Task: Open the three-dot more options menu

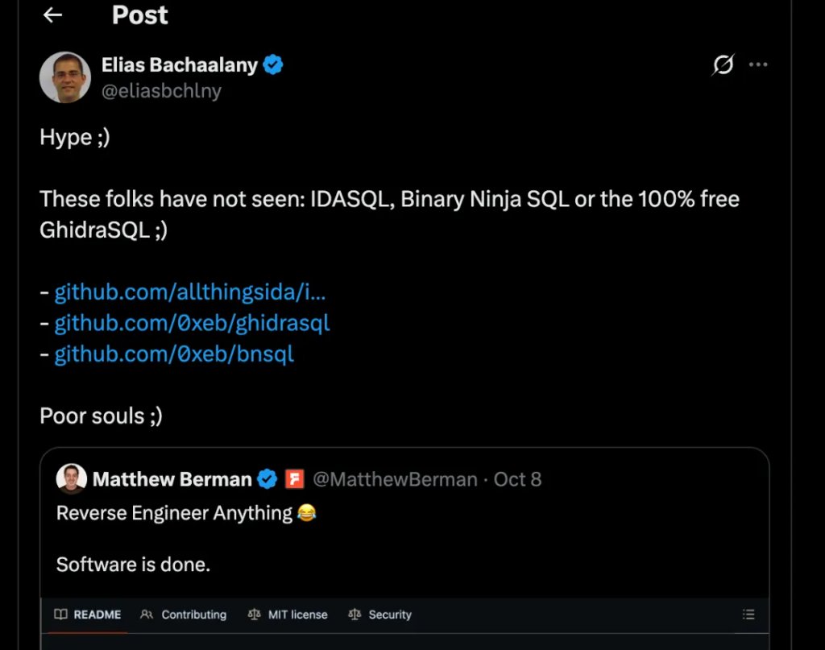Action: tap(758, 64)
